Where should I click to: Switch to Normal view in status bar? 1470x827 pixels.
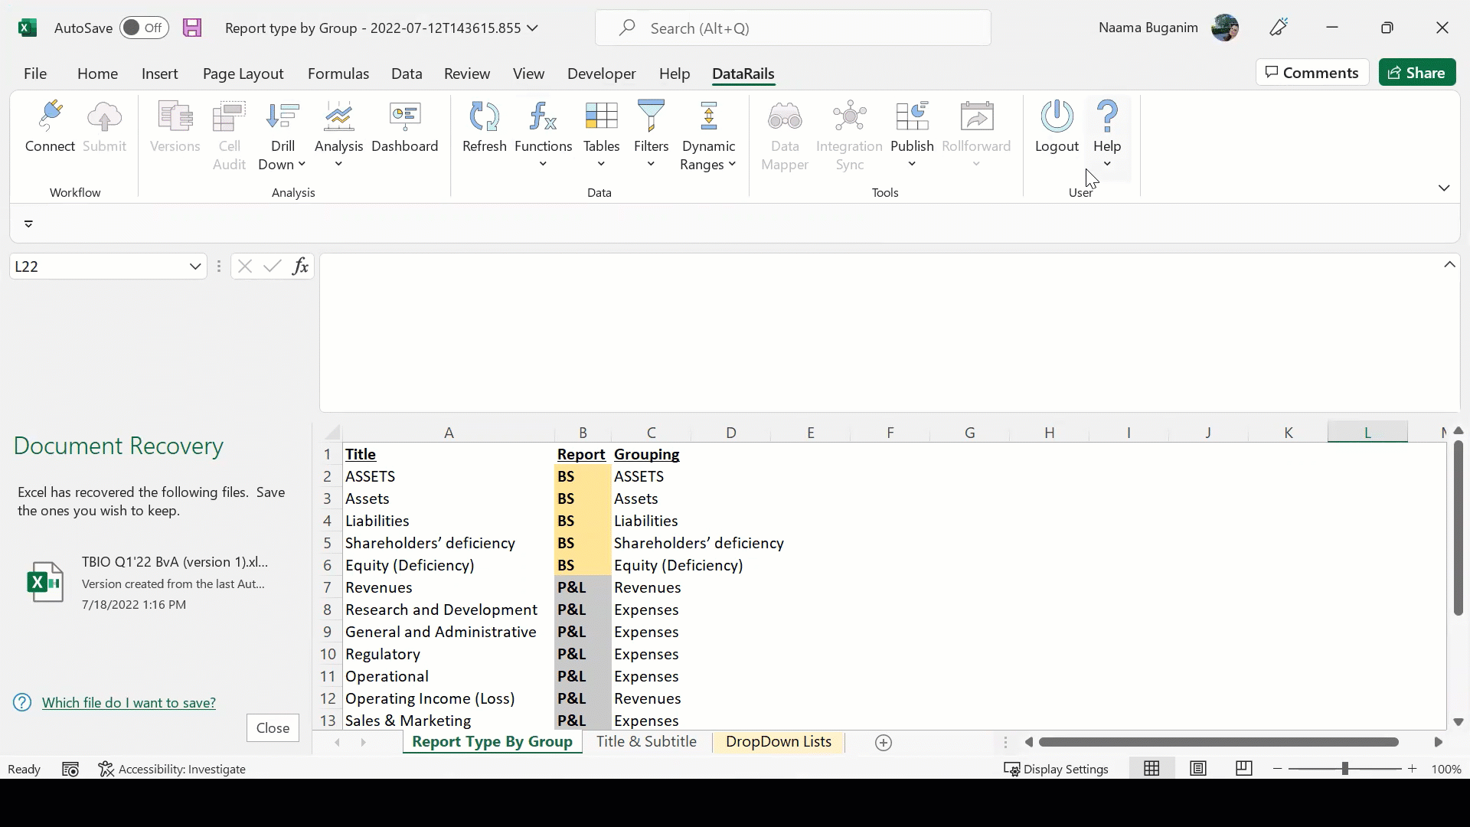click(x=1151, y=769)
